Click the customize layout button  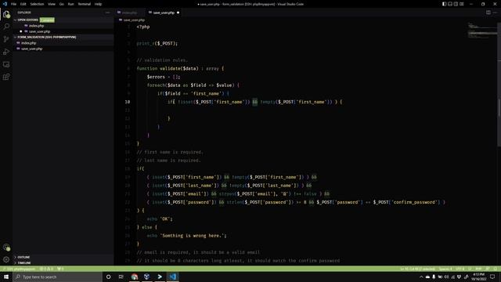(461, 4)
